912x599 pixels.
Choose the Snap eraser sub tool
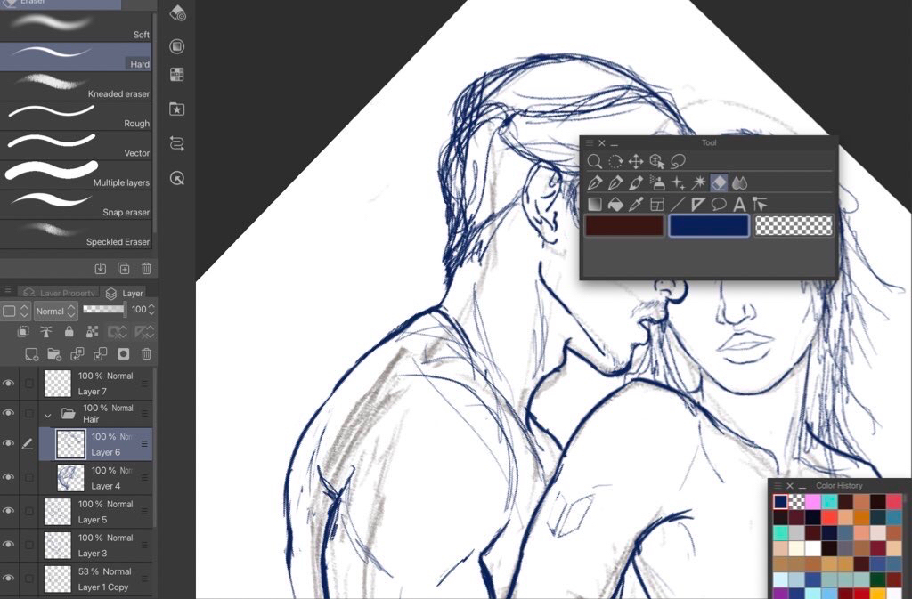pyautogui.click(x=77, y=204)
